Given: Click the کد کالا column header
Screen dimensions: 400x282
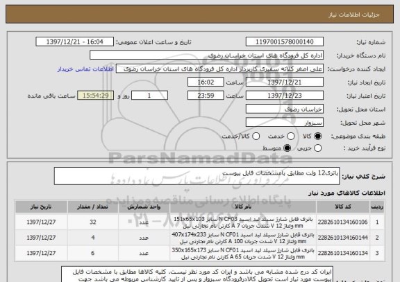Looking at the screenshot, I should pos(343,206).
